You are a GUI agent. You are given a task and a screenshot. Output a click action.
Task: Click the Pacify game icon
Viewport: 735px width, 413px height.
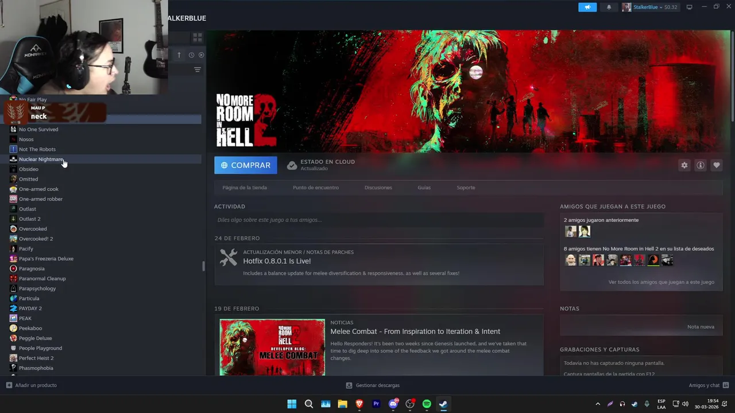13,248
